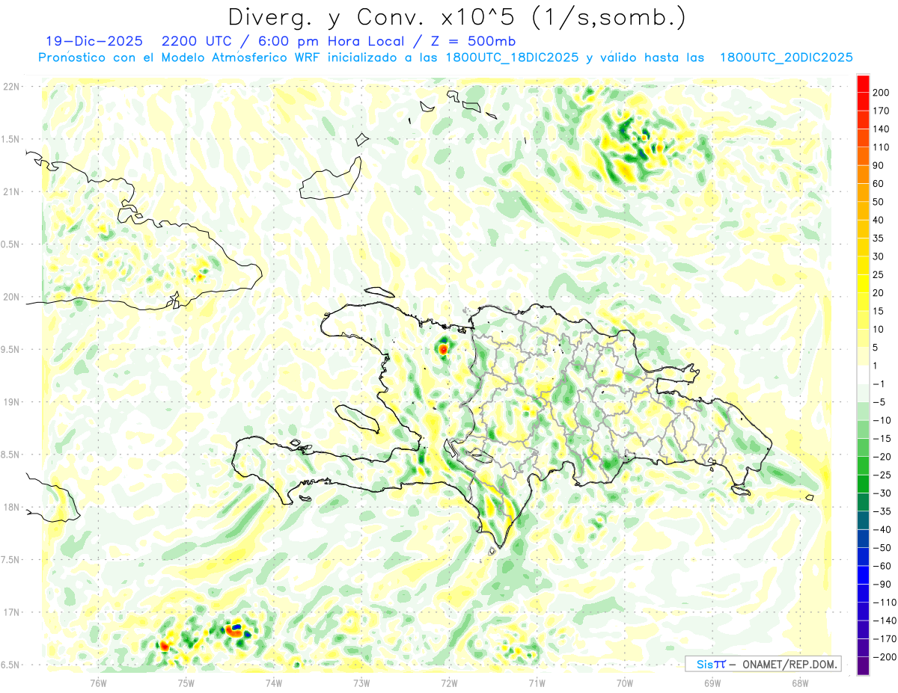This screenshot has height=693, width=898.
Task: Click the '6.5N' latitude label
Action: tap(10, 665)
